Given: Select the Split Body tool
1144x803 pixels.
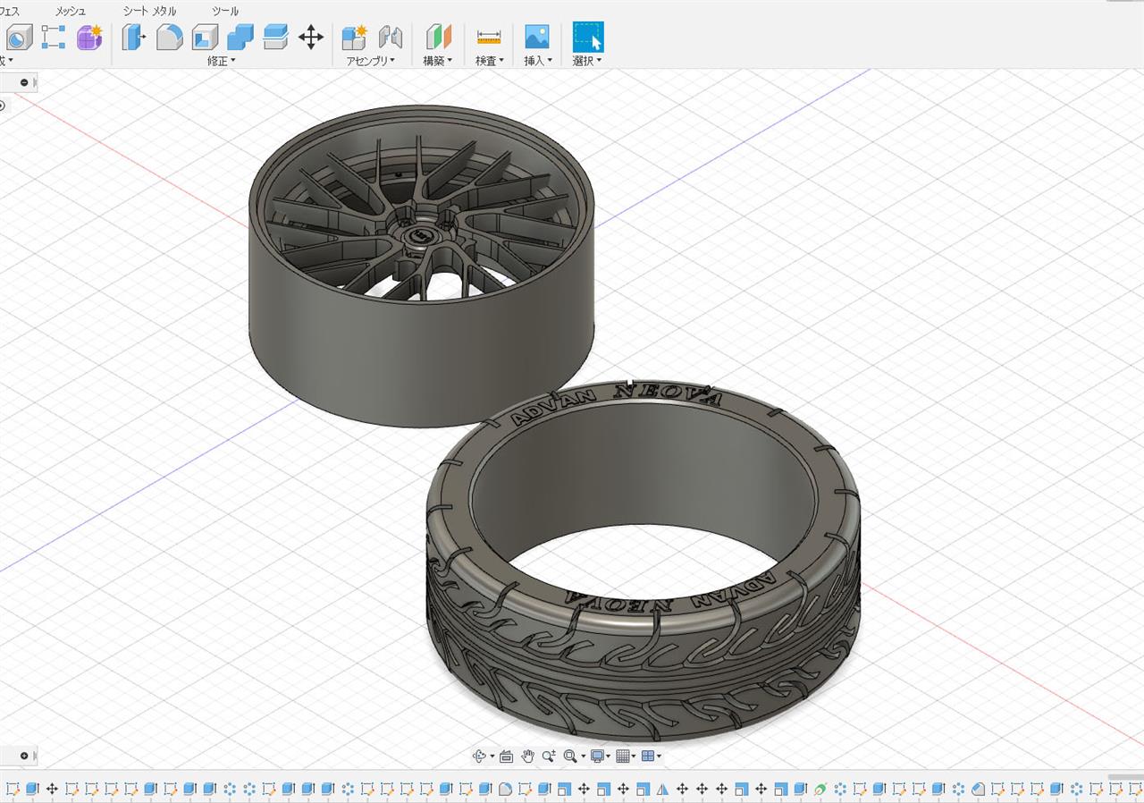Looking at the screenshot, I should (x=275, y=38).
